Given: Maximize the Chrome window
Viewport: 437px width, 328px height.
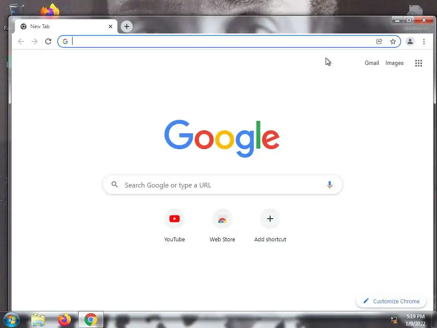Looking at the screenshot, I should click(409, 20).
